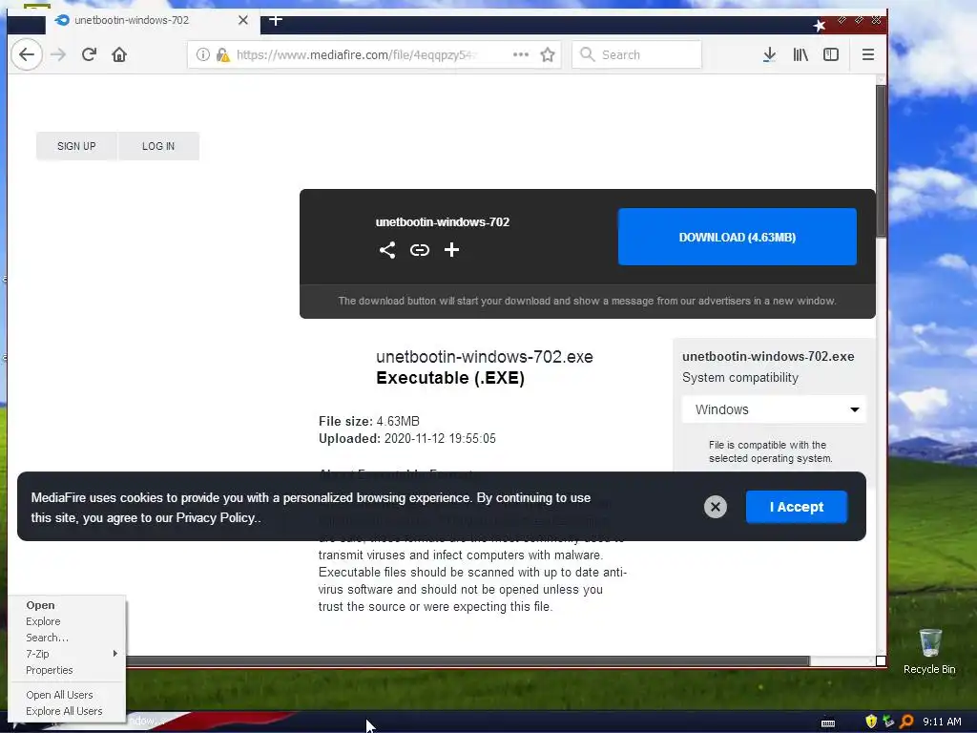The height and width of the screenshot is (733, 977).
Task: Open the Downloads arrow panel
Action: [770, 54]
